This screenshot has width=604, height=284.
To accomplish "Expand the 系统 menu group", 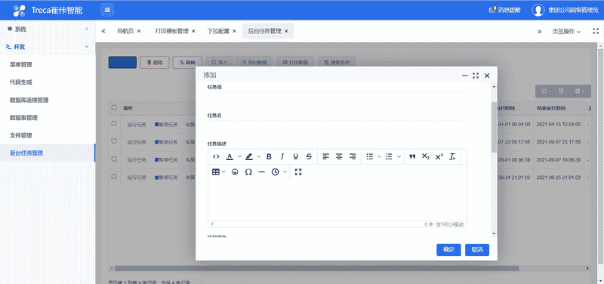I will (x=48, y=29).
